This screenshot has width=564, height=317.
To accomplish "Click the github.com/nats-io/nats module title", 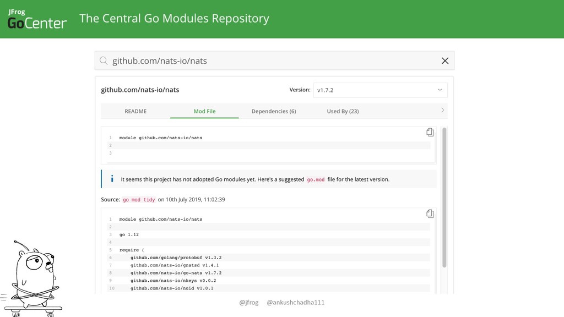I will 140,90.
